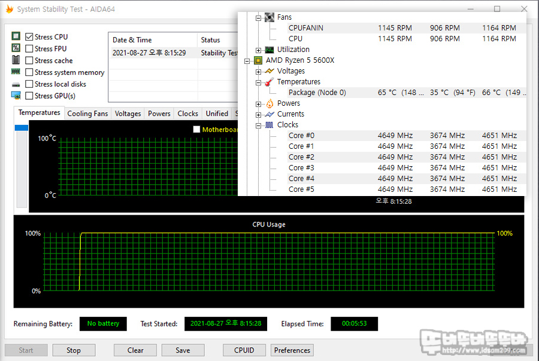Enable the Stress cache checkbox
Screen dimensions: 539x361
[x=29, y=60]
